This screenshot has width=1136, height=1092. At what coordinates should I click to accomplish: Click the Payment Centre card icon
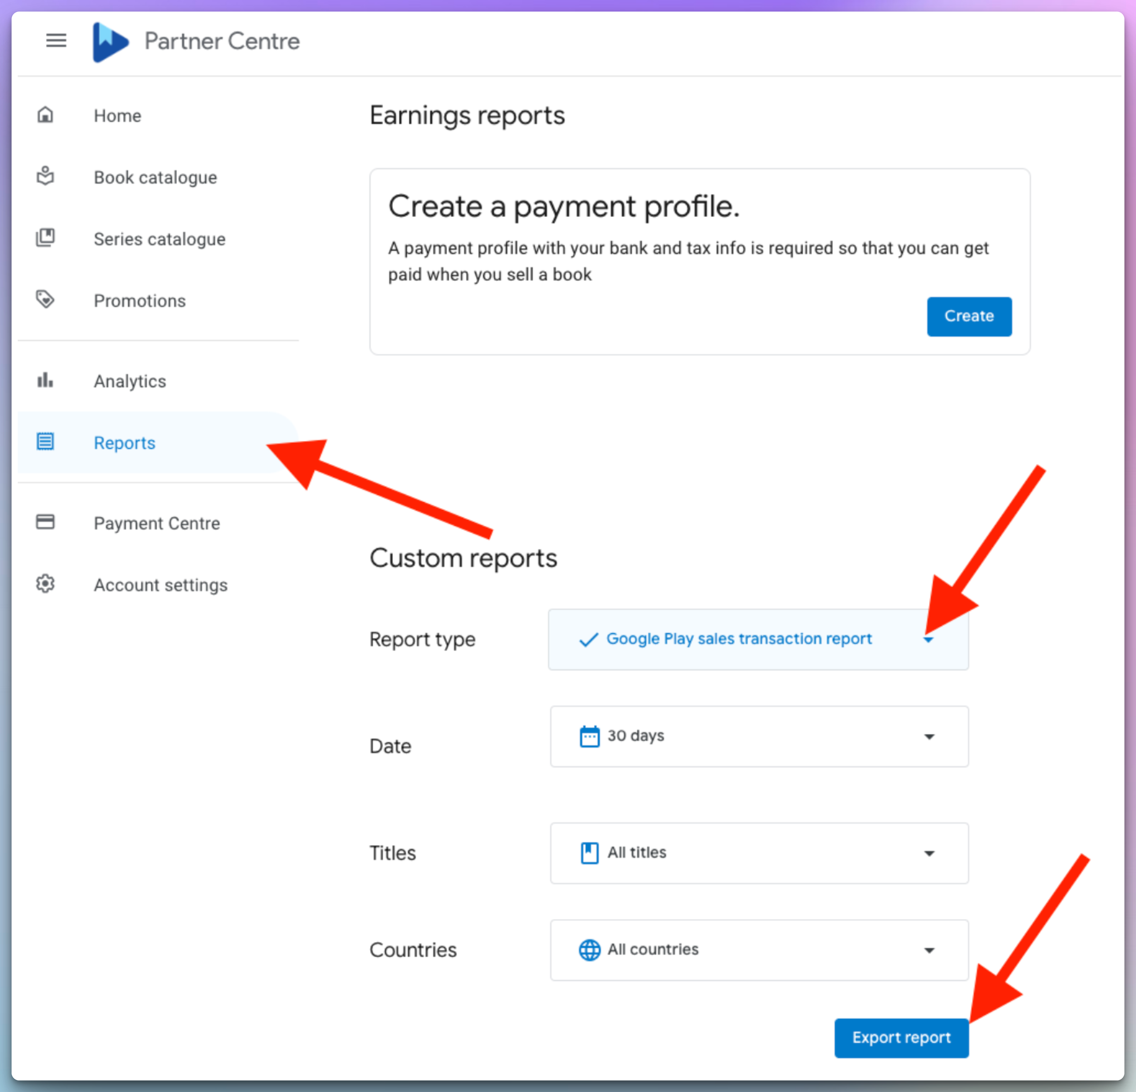tap(45, 522)
